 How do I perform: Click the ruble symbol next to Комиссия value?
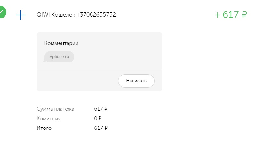click(x=100, y=118)
